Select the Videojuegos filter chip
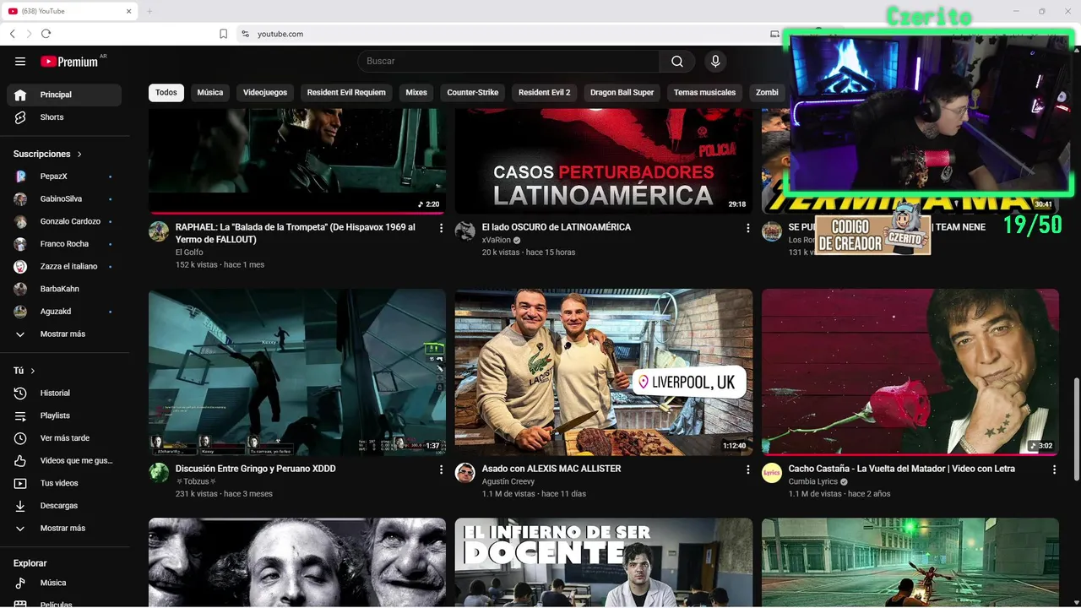Screen dimensions: 1081x608 tap(265, 92)
